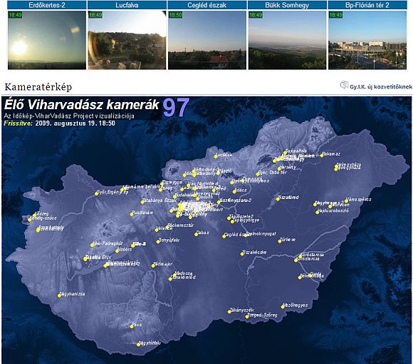Open Bp-Flórián tér 2 camera image
The height and width of the screenshot is (364, 413).
click(x=367, y=40)
